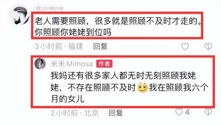Reply to 米米Mimosa's comment from 北京
This screenshot has width=221, height=126.
coord(116,113)
